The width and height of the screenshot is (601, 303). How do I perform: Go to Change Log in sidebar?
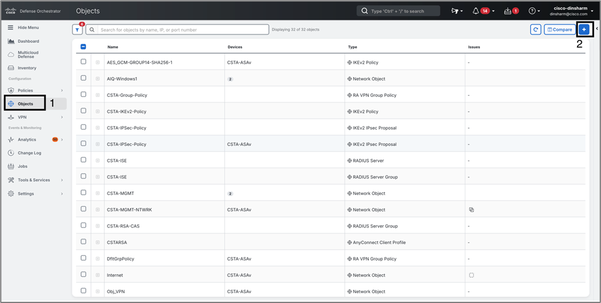[x=29, y=153]
